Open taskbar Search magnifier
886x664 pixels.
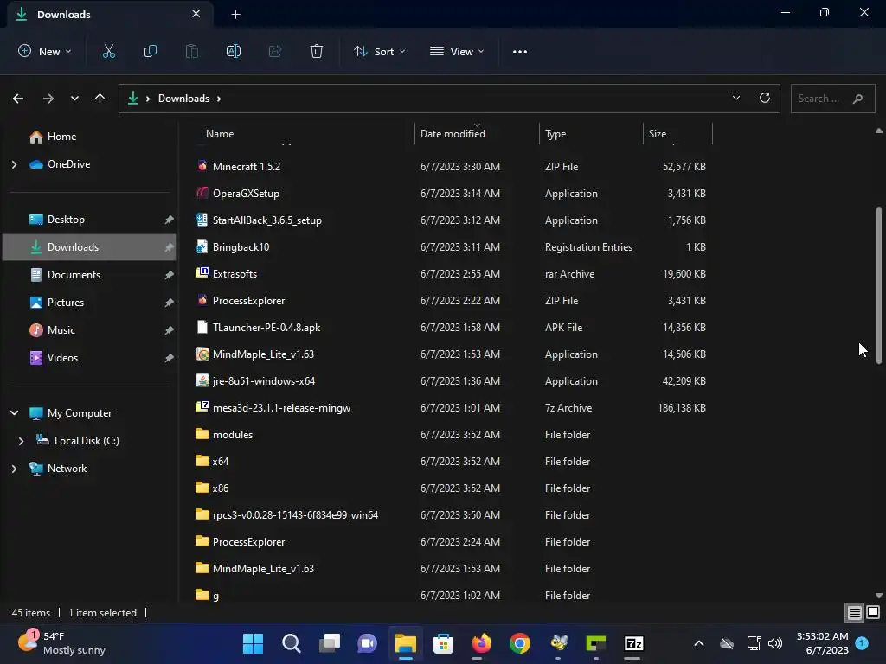pyautogui.click(x=291, y=643)
